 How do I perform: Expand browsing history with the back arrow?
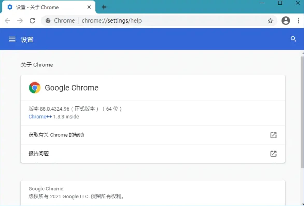7,20
